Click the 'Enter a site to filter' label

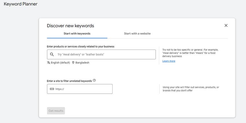[x=69, y=81]
